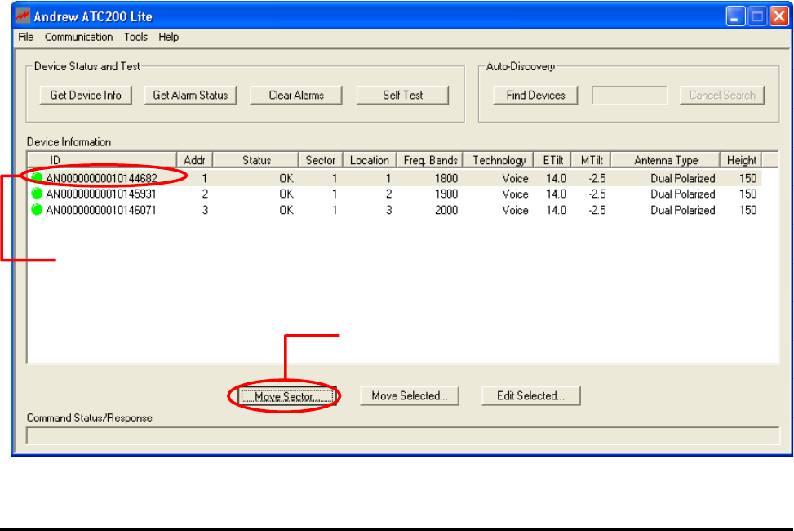Click frequency band value 1800
Screen dimensions: 794x531
pos(446,178)
